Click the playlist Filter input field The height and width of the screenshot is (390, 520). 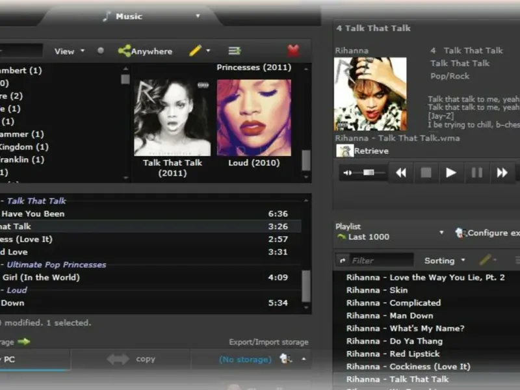click(x=382, y=261)
